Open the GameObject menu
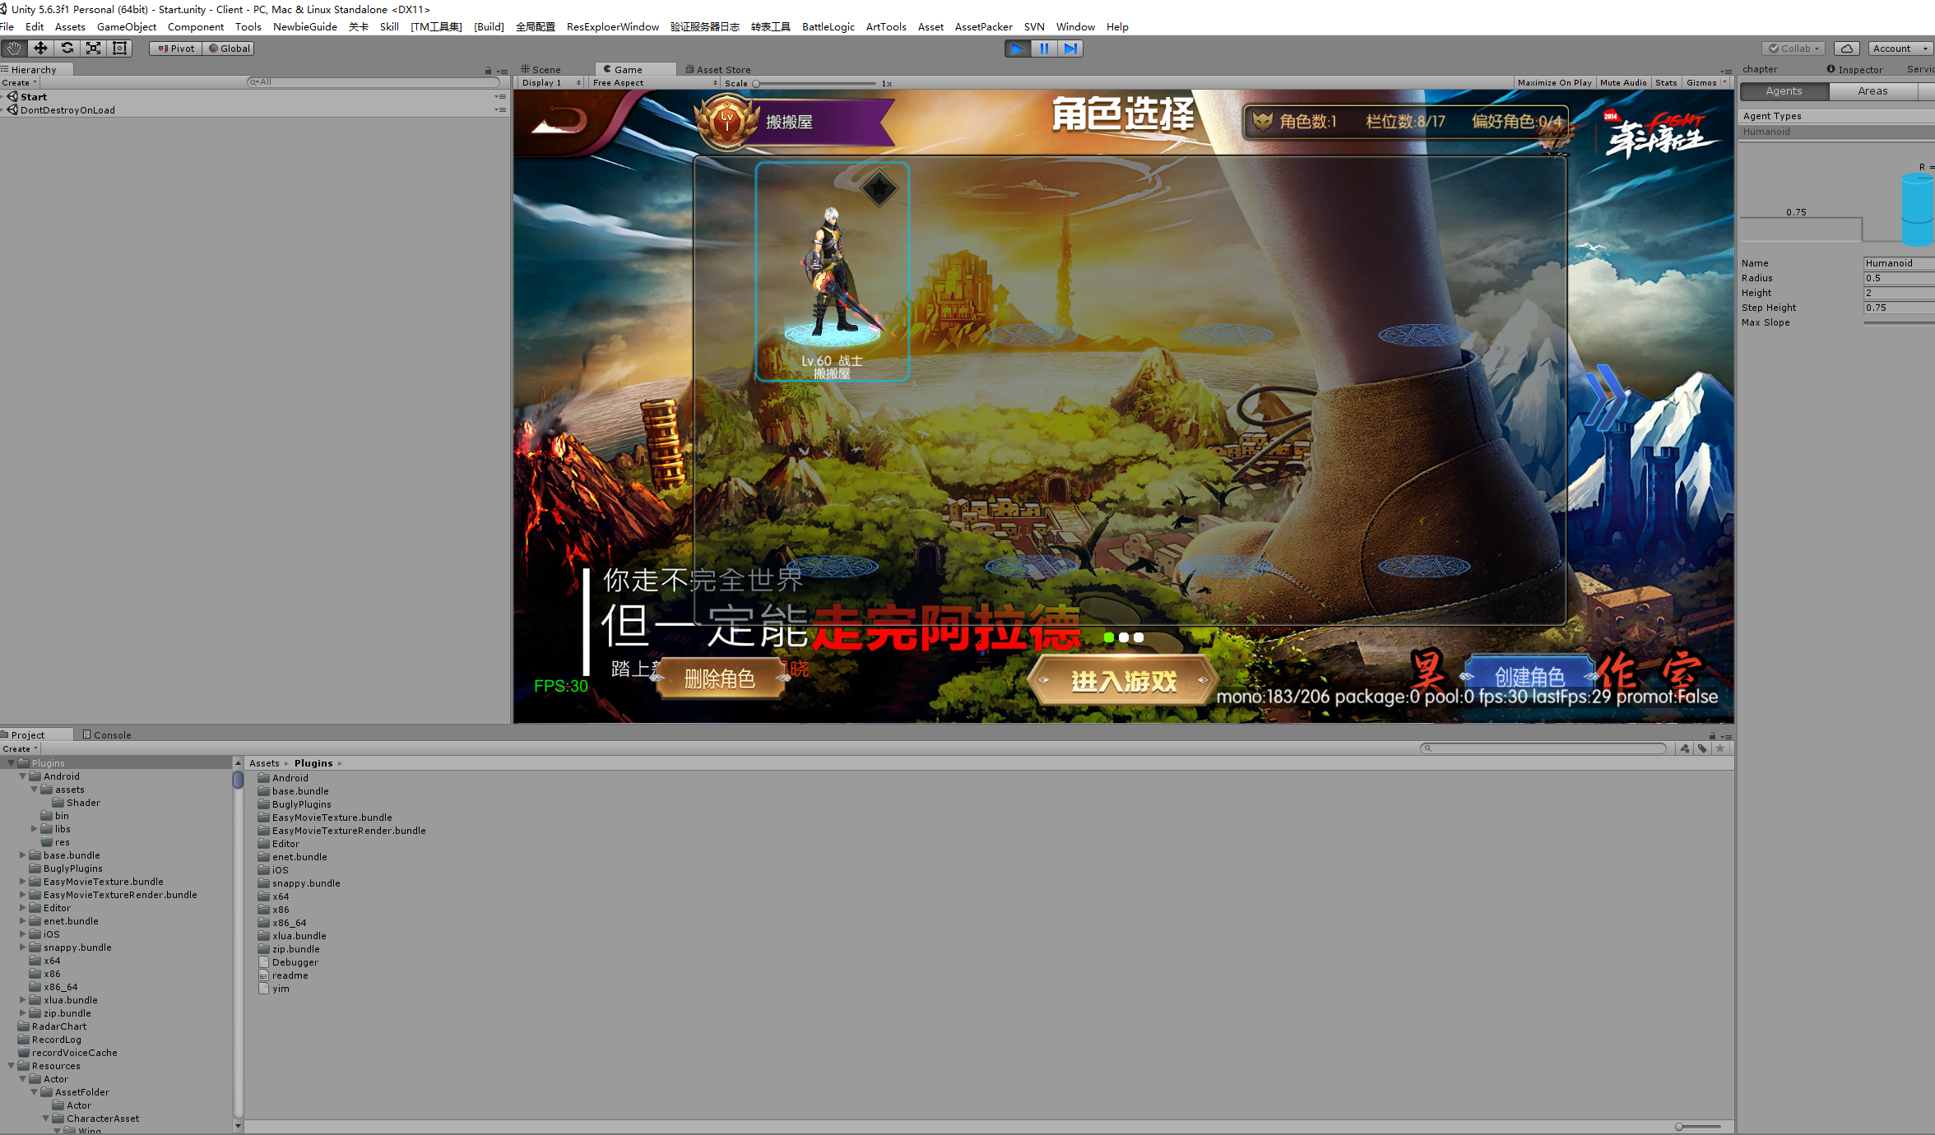 pos(126,27)
